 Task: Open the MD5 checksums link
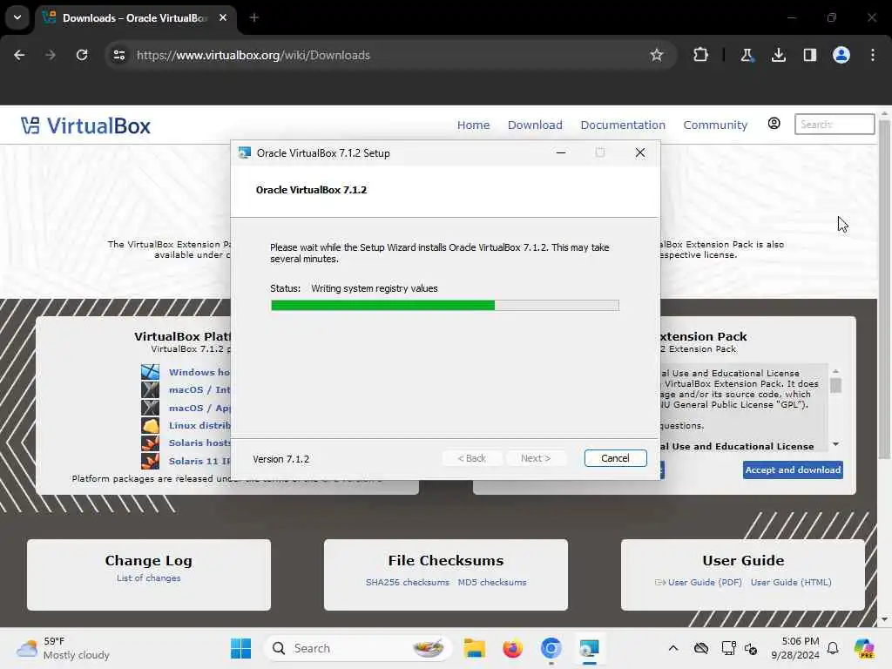coord(492,582)
